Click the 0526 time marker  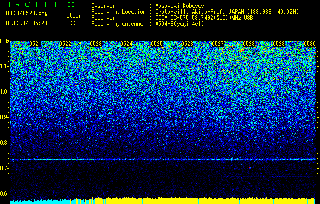(187, 44)
